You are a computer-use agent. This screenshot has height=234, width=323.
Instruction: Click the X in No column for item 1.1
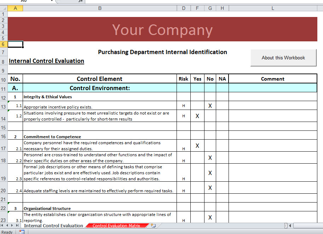(x=210, y=106)
